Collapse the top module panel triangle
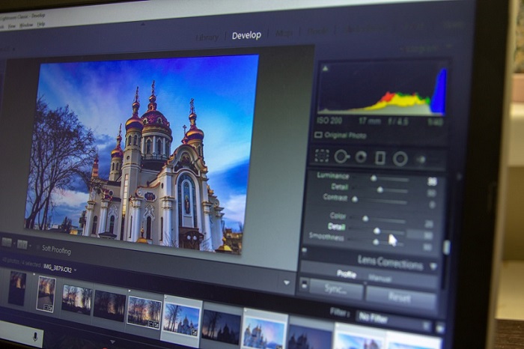The width and height of the screenshot is (524, 349). 143,25
